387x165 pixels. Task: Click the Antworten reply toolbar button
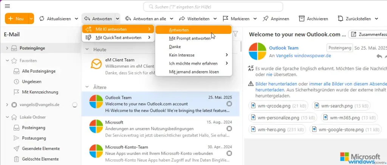(98, 19)
